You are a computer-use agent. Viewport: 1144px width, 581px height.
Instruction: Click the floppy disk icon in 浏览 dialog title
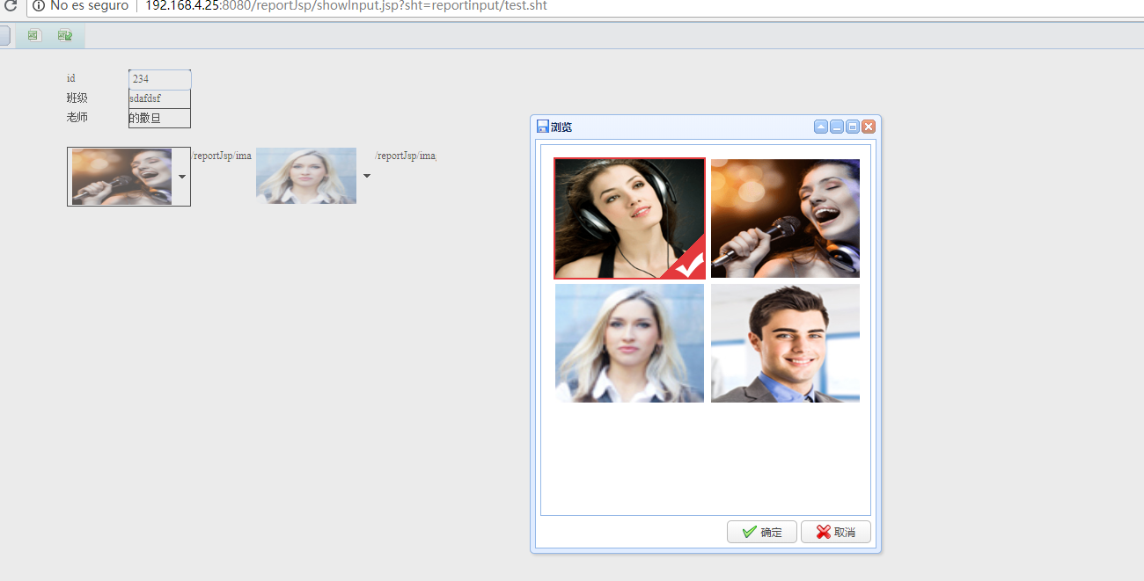point(542,127)
